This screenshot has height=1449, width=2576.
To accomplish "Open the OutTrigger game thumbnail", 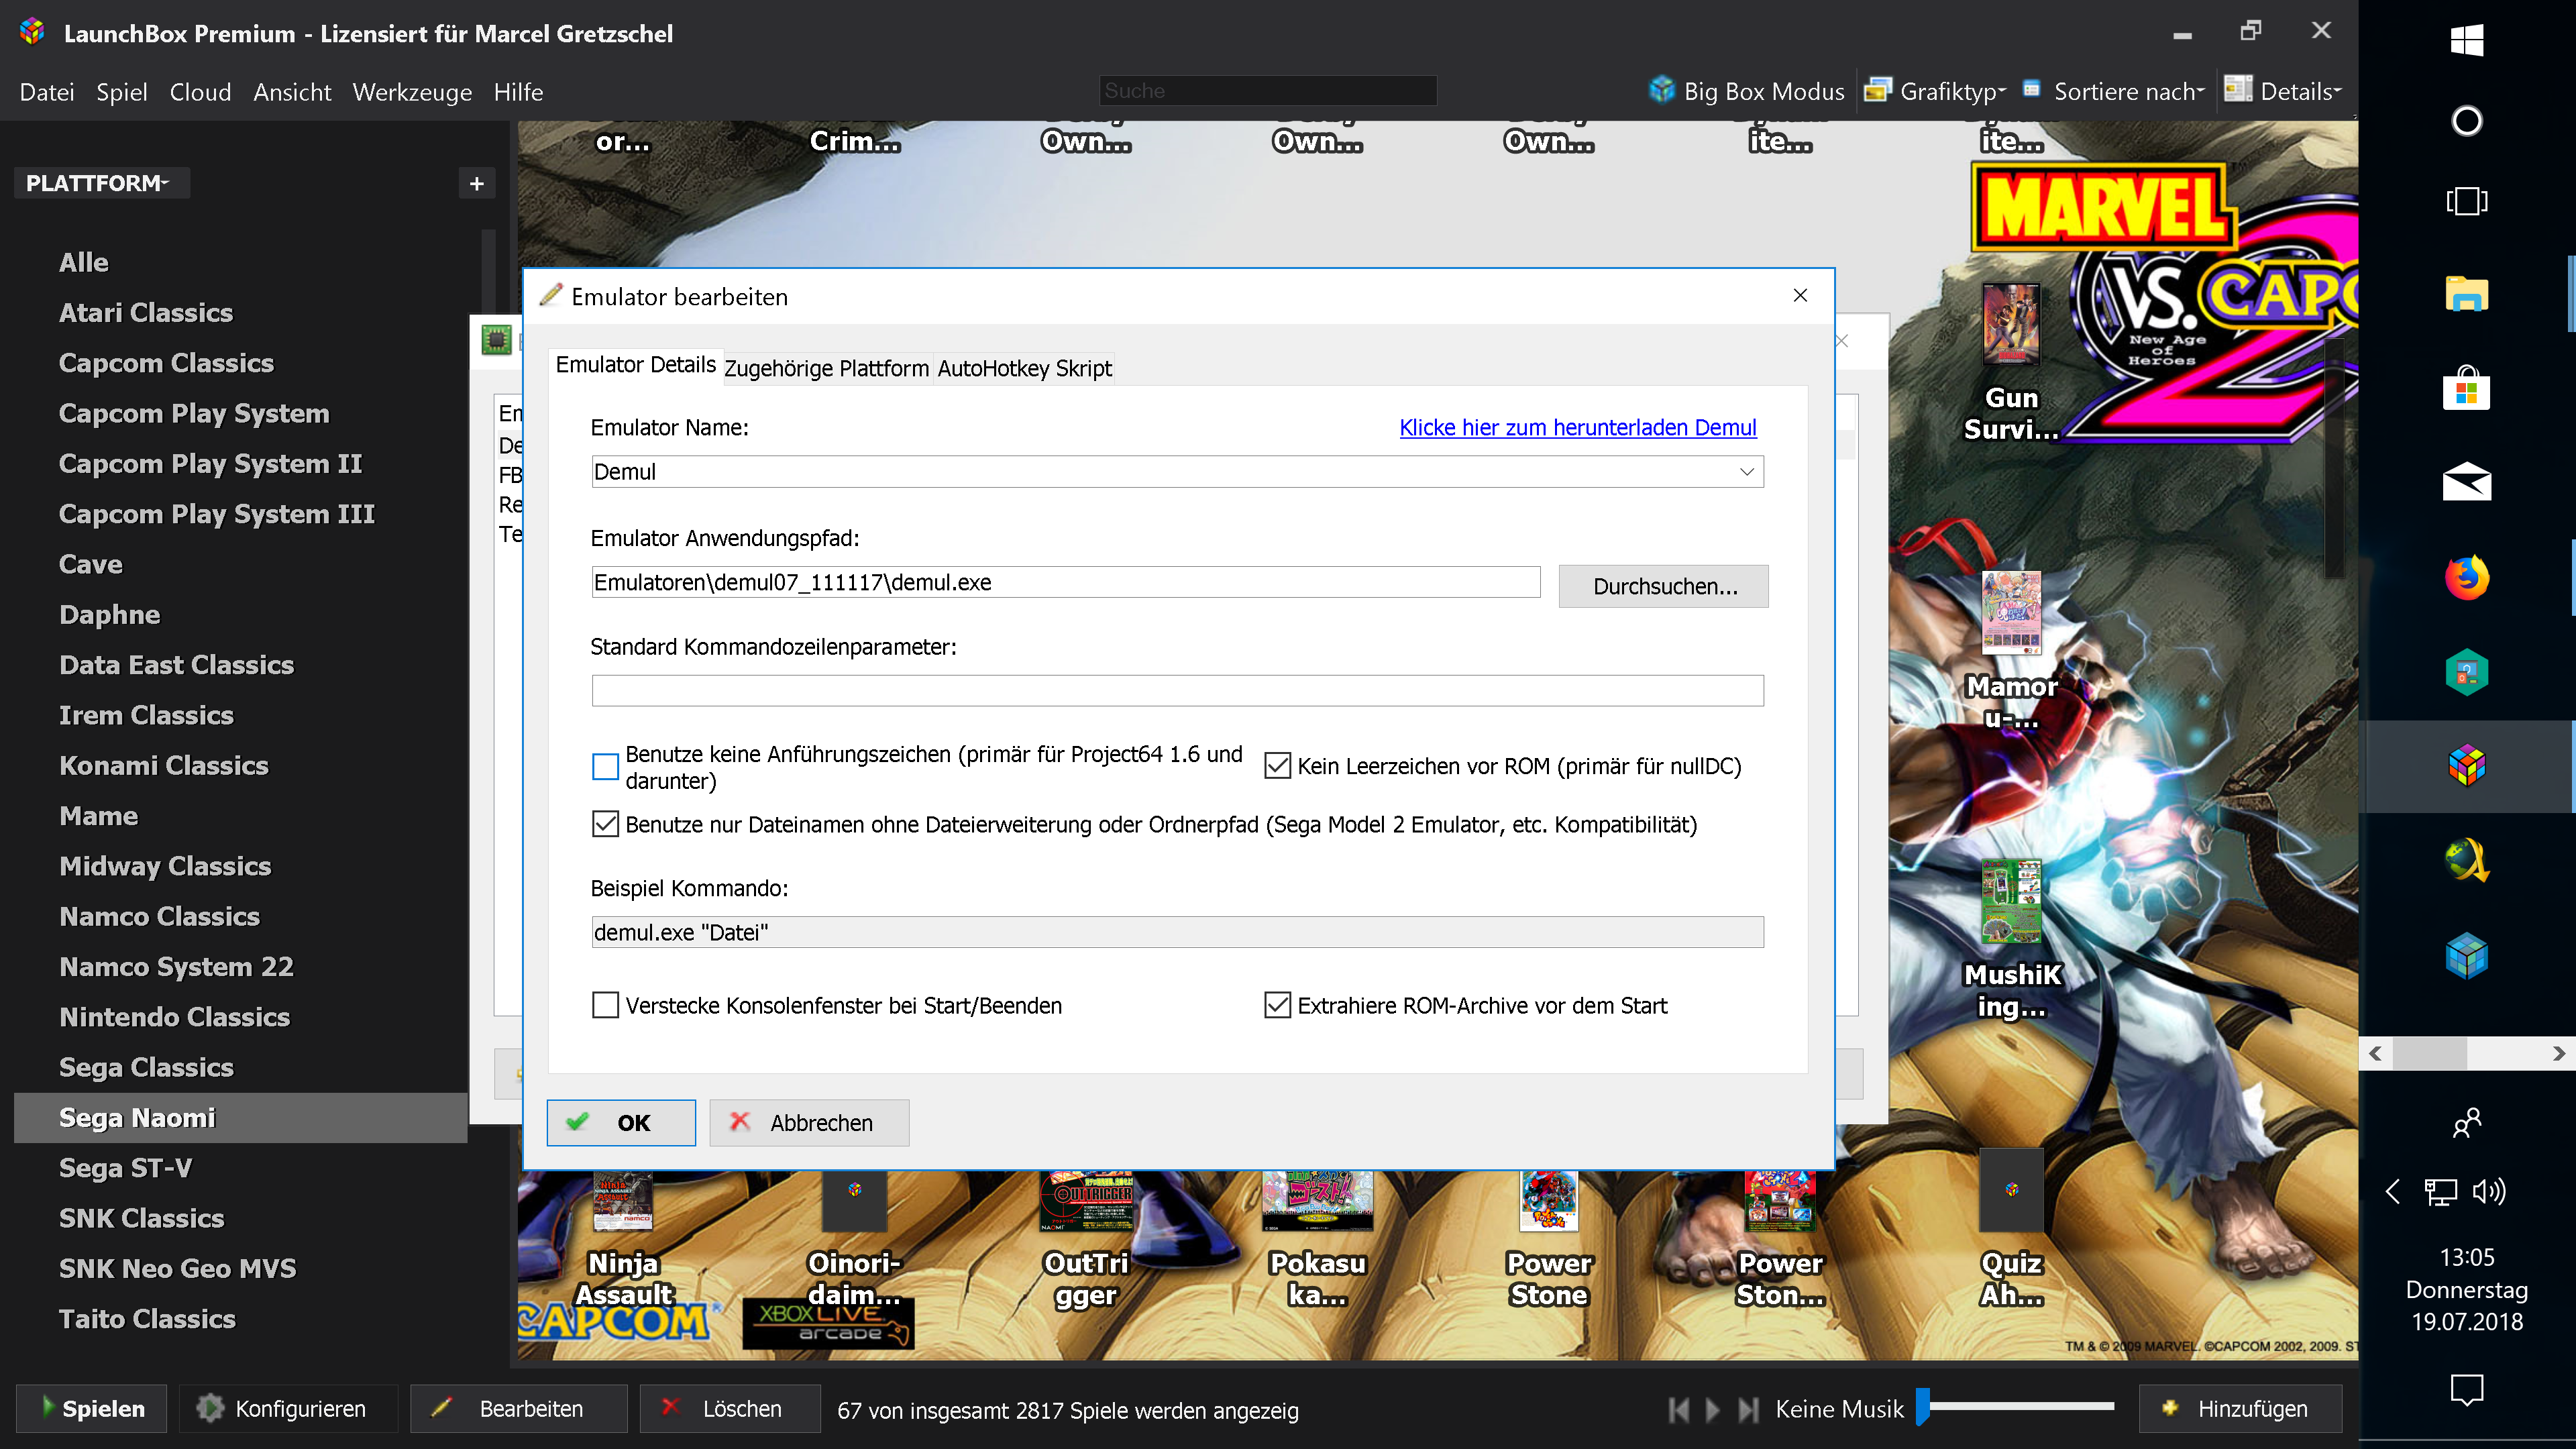I will pyautogui.click(x=1086, y=1202).
